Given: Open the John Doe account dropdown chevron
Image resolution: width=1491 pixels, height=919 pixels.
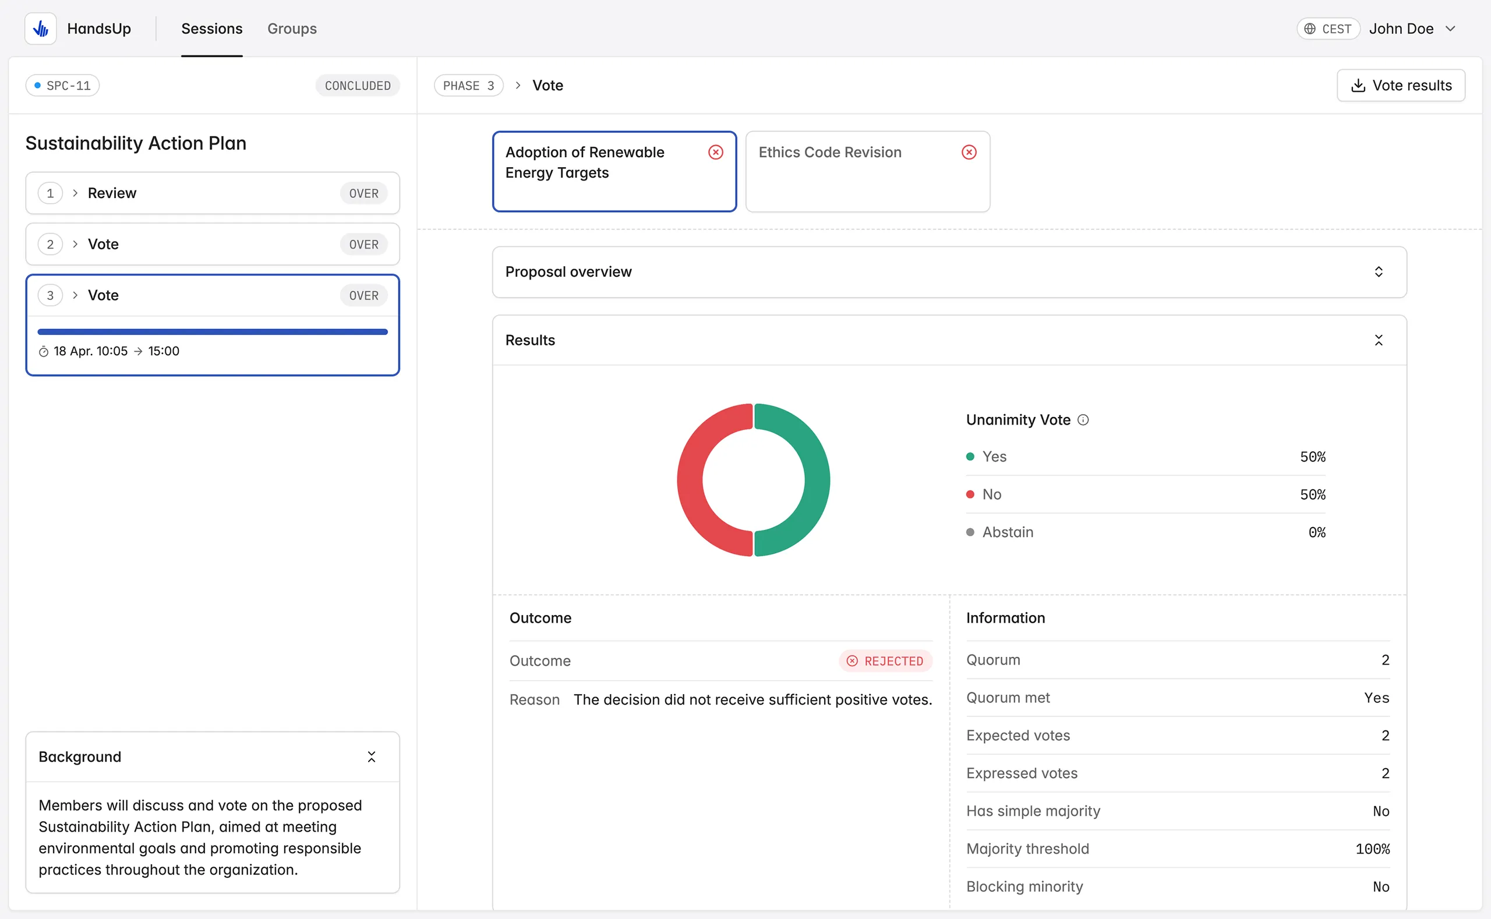Looking at the screenshot, I should [x=1451, y=29].
